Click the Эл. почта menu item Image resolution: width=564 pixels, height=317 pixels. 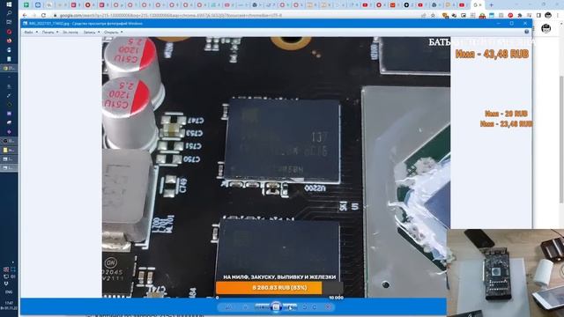tap(70, 32)
